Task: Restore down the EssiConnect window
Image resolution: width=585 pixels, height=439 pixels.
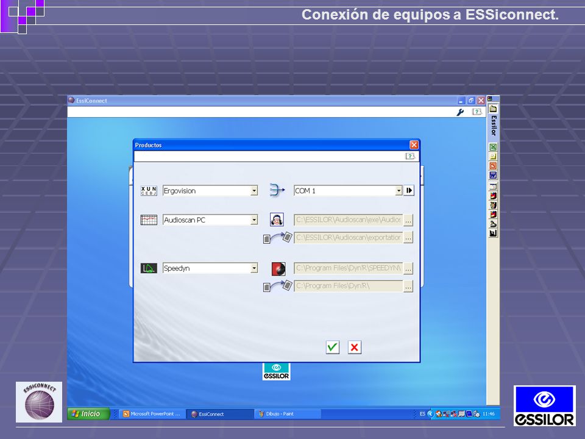Action: pyautogui.click(x=471, y=101)
